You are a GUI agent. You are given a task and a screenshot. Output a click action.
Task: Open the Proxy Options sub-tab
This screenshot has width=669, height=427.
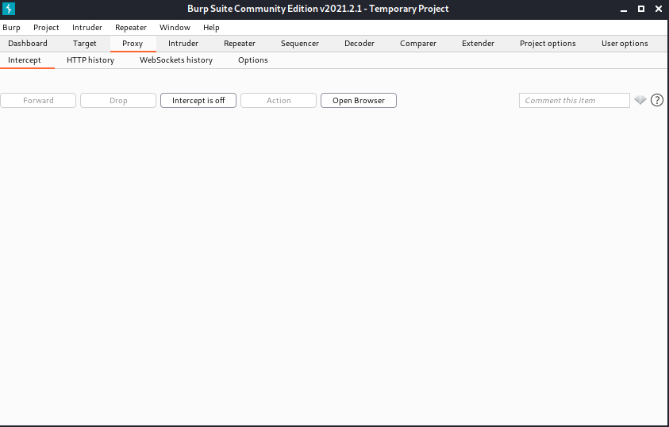pyautogui.click(x=253, y=60)
